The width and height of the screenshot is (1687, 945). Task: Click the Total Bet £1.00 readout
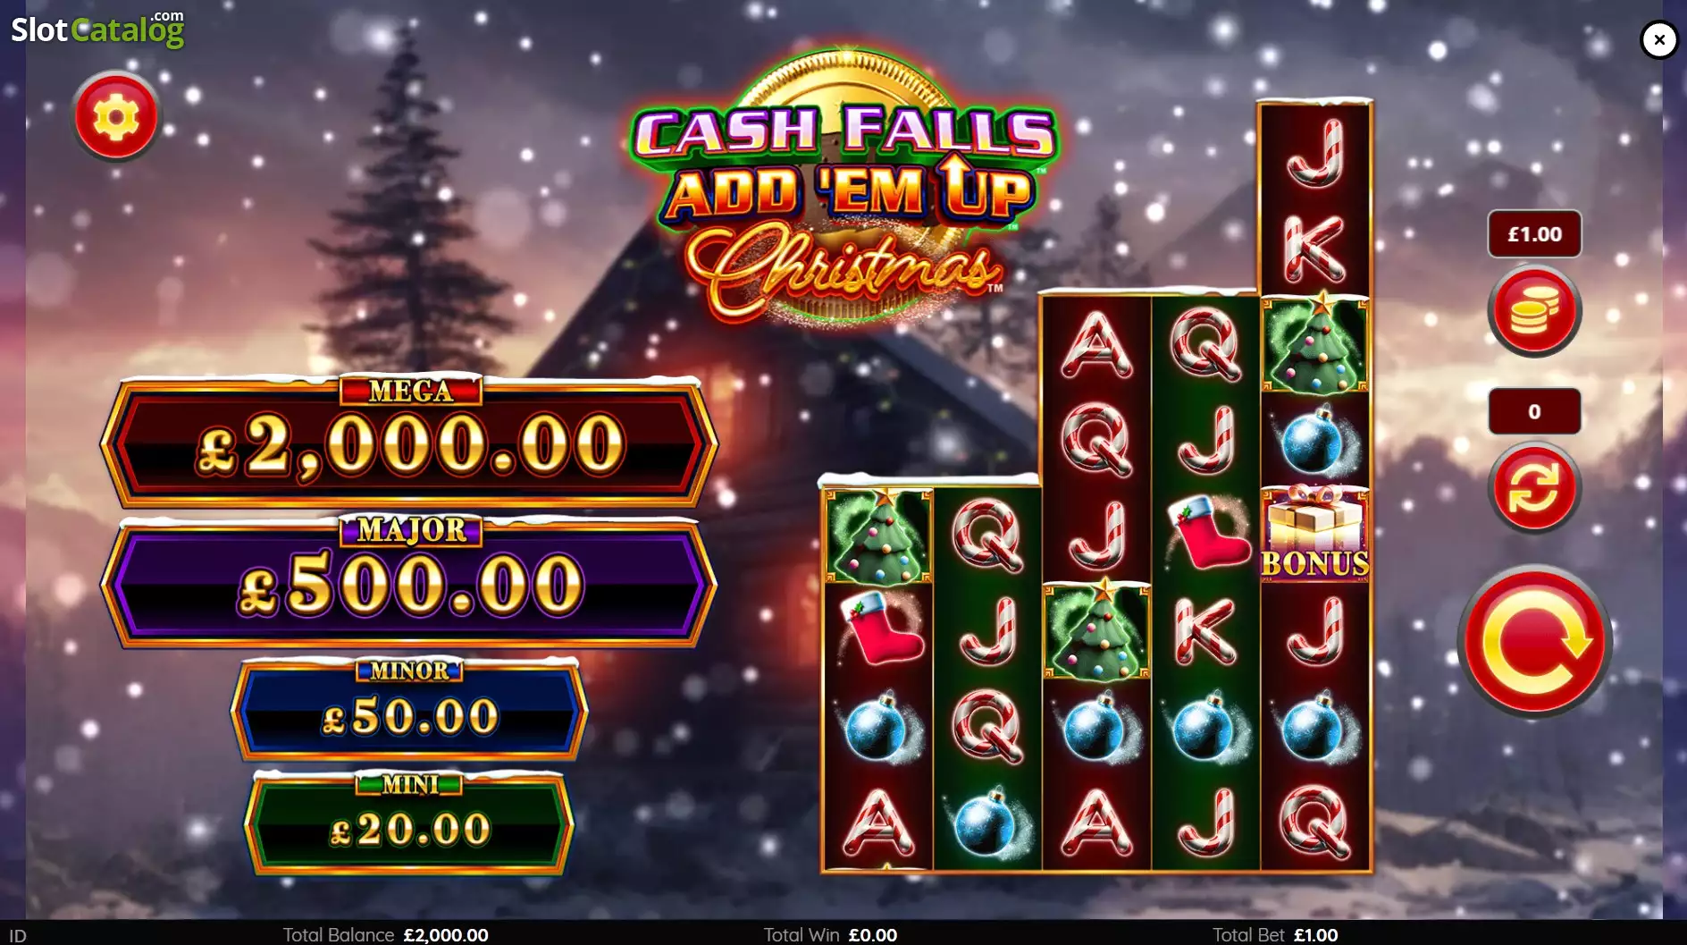[1275, 934]
